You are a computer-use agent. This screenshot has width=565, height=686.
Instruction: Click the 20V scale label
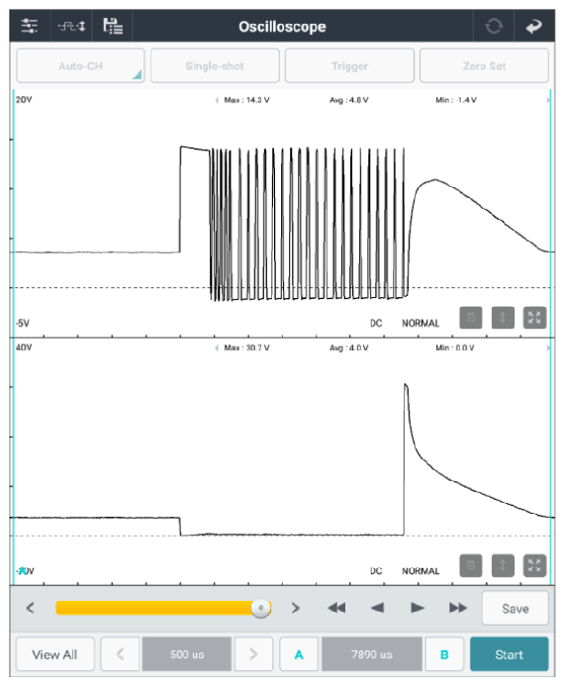(x=24, y=100)
